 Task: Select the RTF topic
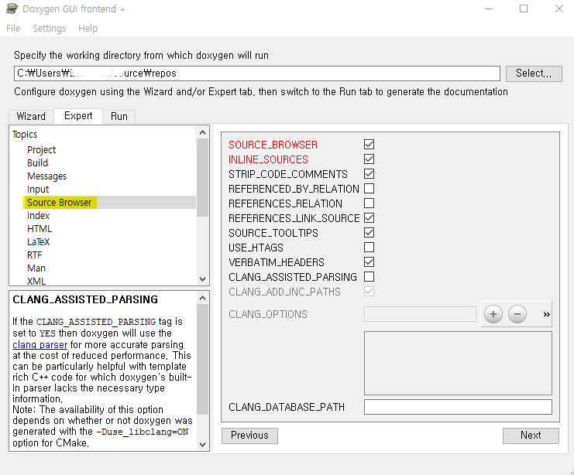click(x=34, y=255)
